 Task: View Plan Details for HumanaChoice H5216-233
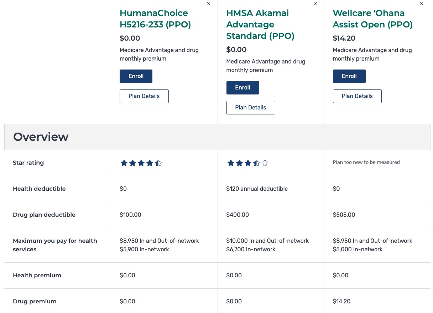144,96
